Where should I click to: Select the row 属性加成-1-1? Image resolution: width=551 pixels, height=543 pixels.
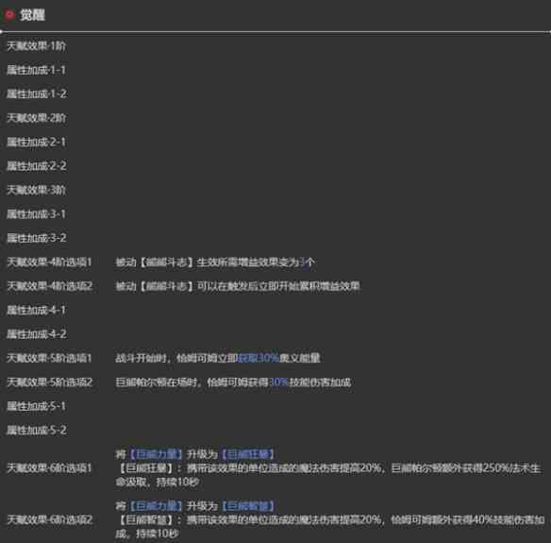36,70
